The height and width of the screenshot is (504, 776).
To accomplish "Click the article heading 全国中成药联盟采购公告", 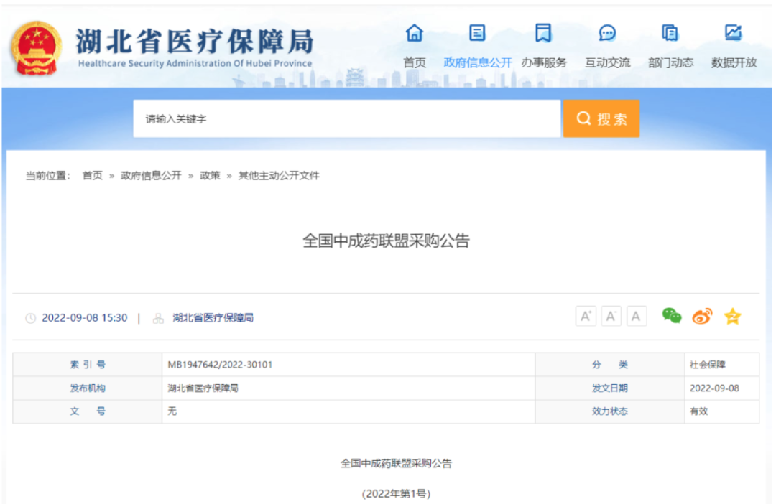I will (x=386, y=241).
